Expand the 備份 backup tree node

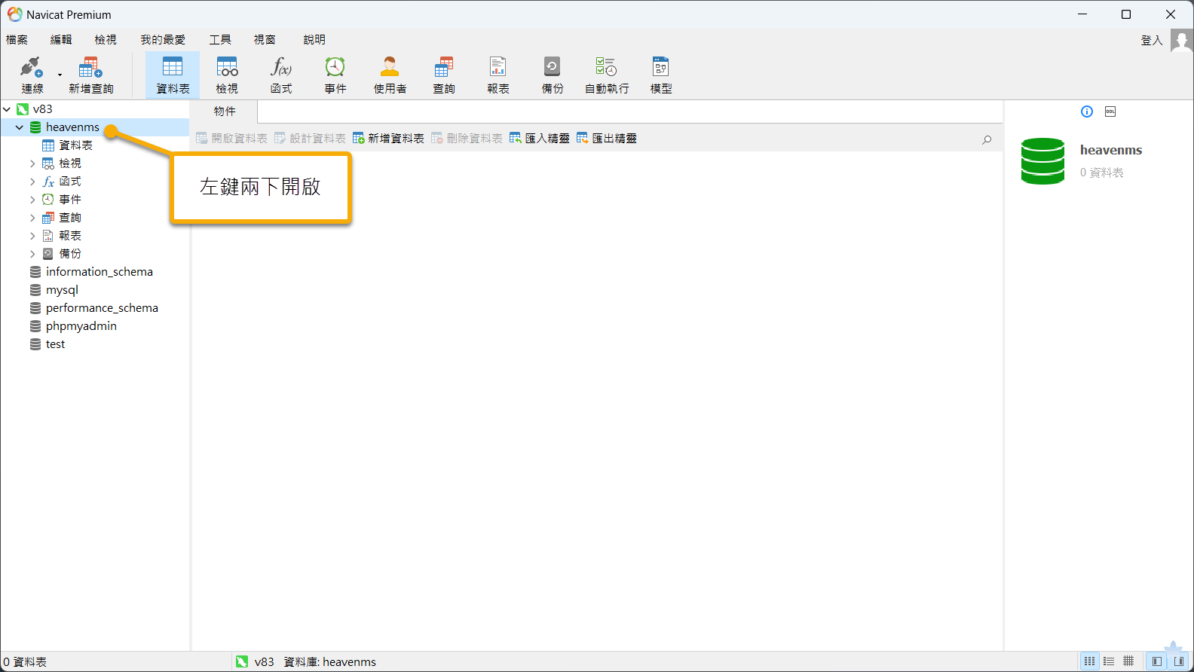point(32,254)
